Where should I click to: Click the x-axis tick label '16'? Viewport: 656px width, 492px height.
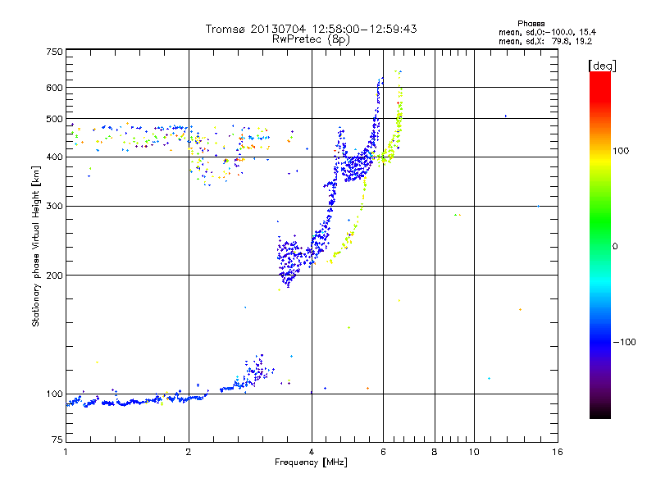pyautogui.click(x=558, y=452)
